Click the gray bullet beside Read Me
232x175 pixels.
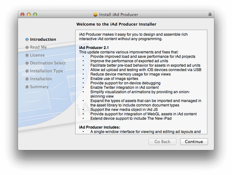click(27, 47)
